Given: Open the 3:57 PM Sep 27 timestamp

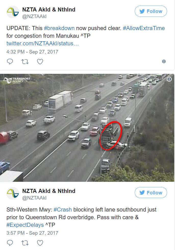Looking at the screenshot, I should [32, 233].
